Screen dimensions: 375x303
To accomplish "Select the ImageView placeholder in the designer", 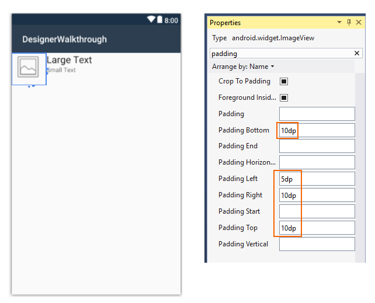I will pyautogui.click(x=29, y=69).
